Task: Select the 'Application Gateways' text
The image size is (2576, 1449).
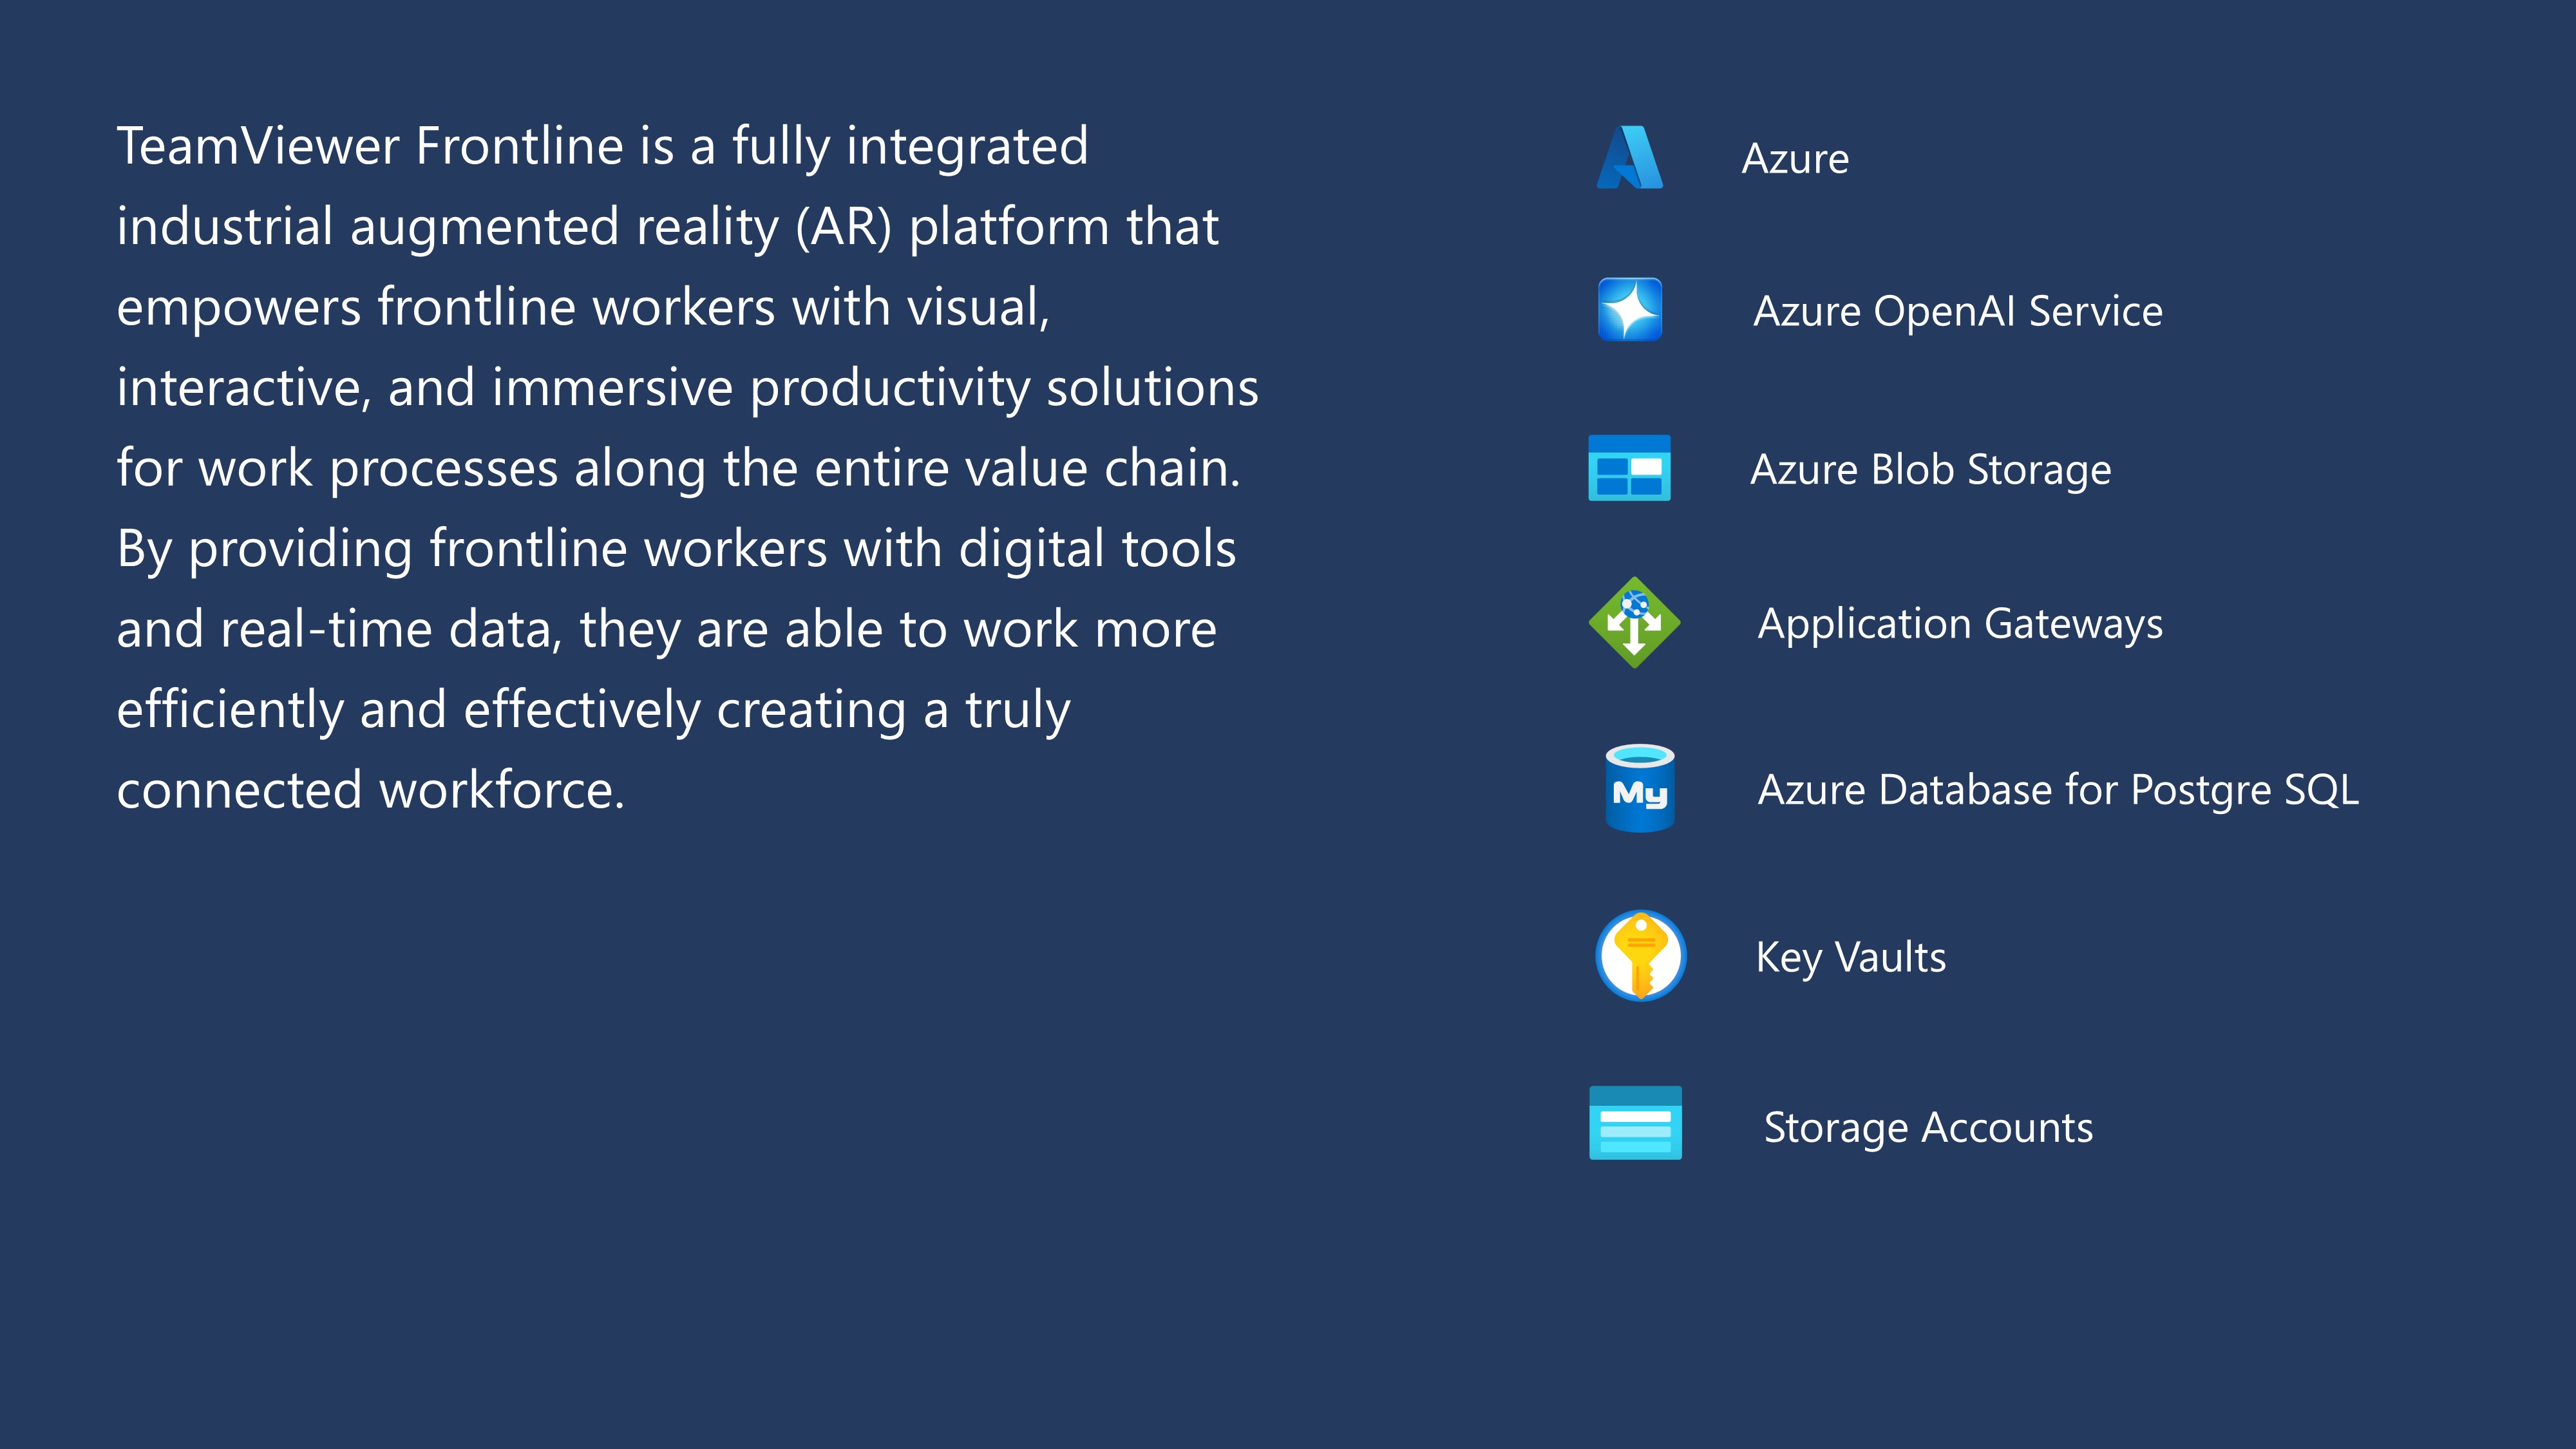Action: [x=1960, y=624]
